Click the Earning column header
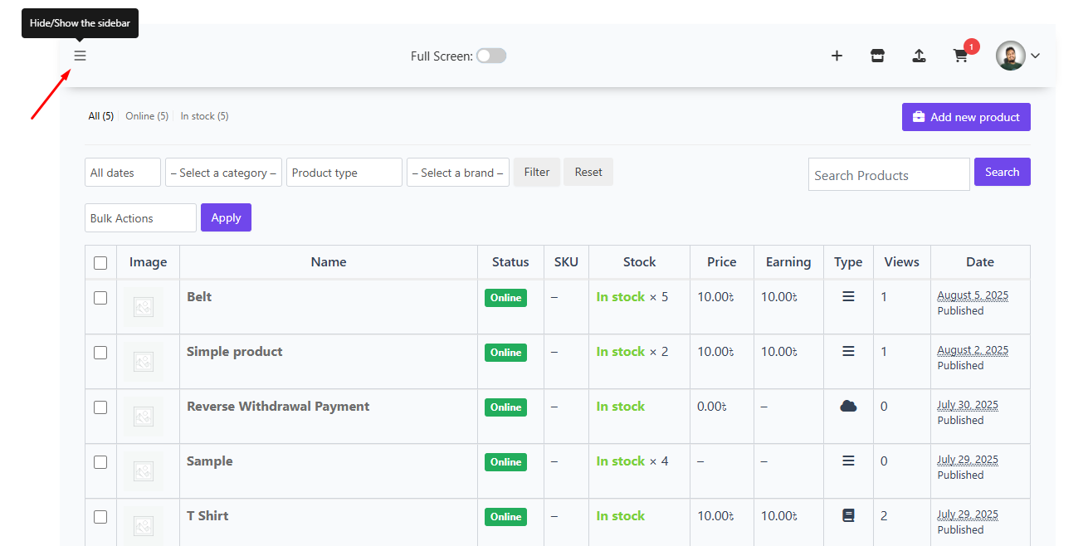The width and height of the screenshot is (1088, 546). coord(788,261)
